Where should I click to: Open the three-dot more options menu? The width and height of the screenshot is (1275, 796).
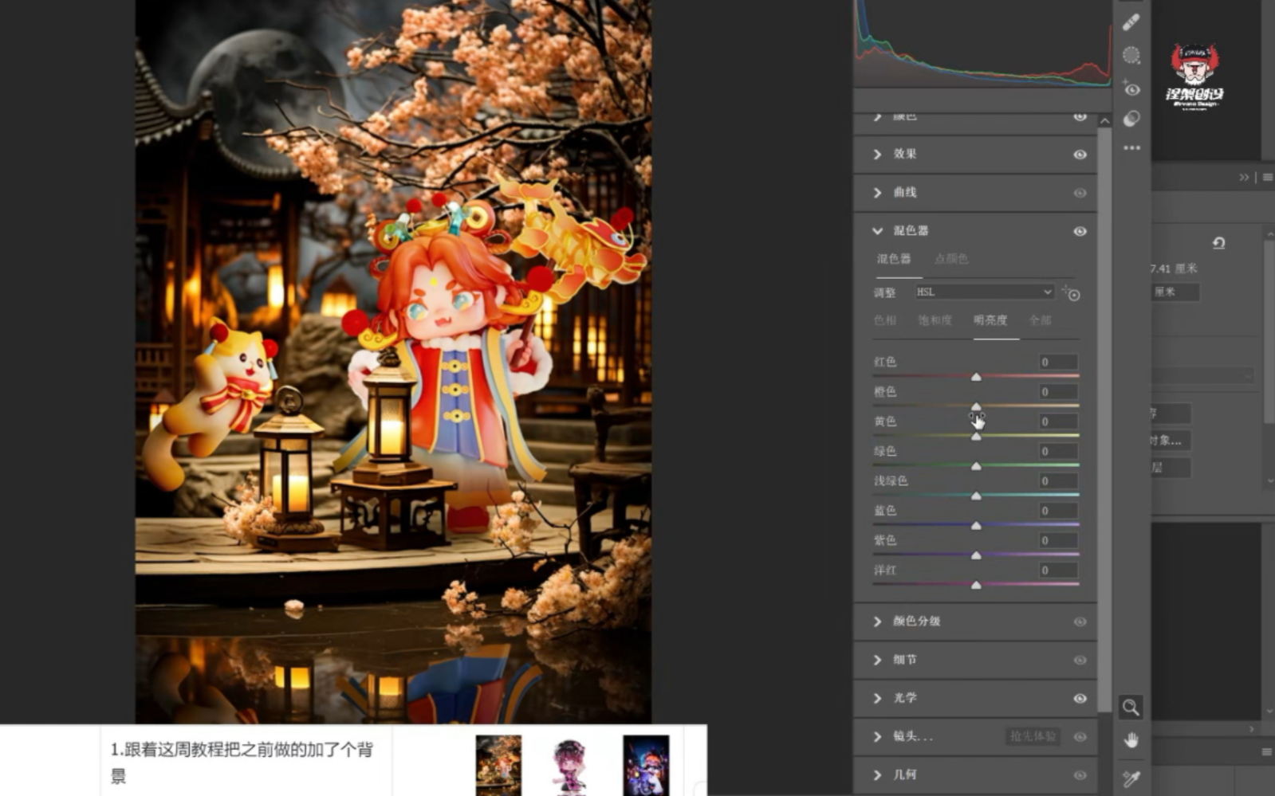1131,148
